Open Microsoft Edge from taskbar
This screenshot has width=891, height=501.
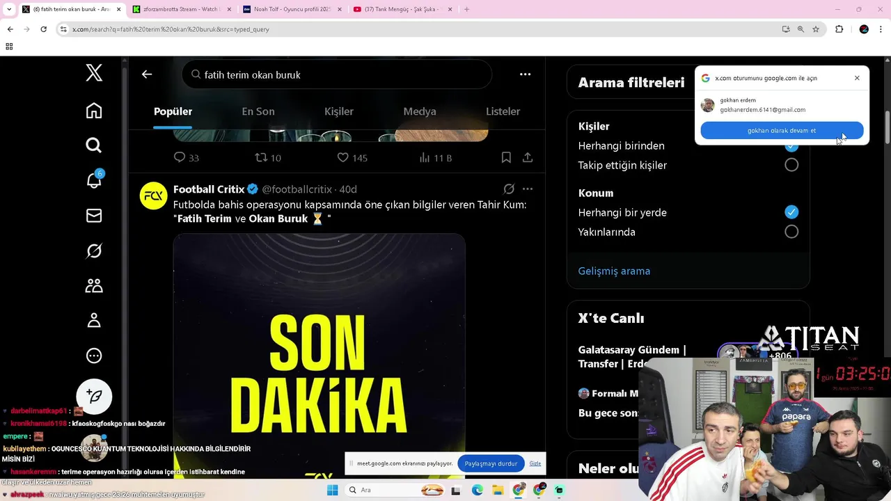coord(478,490)
